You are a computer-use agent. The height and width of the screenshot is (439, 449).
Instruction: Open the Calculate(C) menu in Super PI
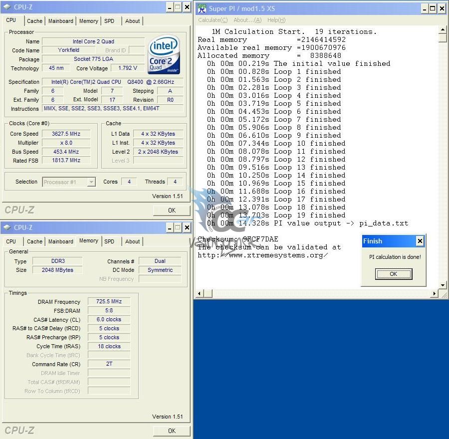(213, 20)
